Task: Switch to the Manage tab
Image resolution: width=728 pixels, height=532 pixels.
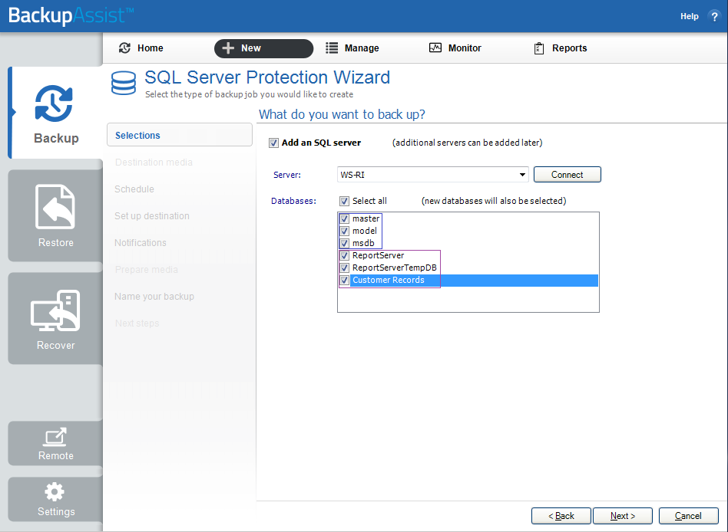Action: [x=352, y=48]
